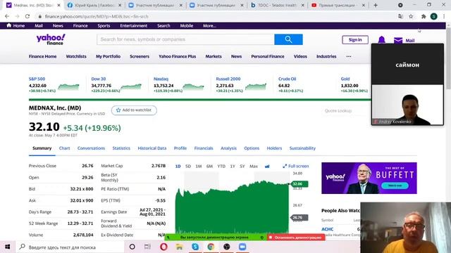
Task: Open the browser extensions puzzle icon
Action: click(423, 16)
